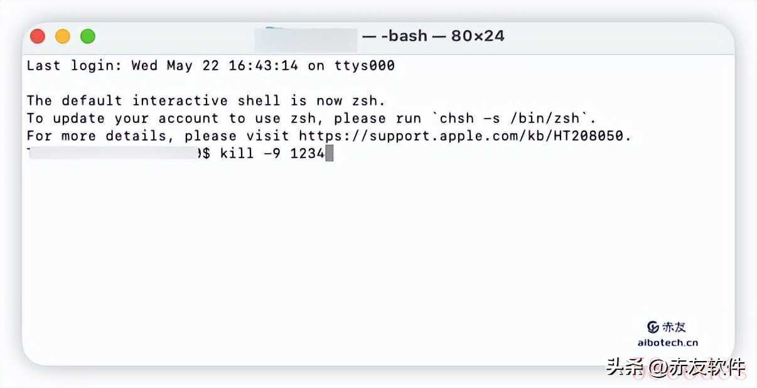Close the Terminal window with red button
The width and height of the screenshot is (757, 388).
pyautogui.click(x=38, y=36)
